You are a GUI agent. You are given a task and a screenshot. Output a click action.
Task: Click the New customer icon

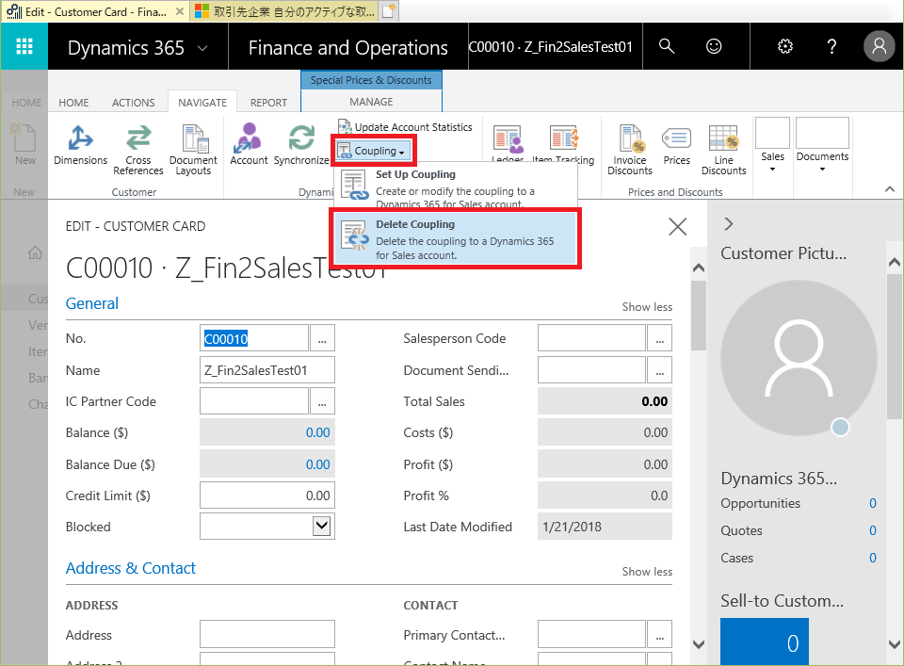24,144
